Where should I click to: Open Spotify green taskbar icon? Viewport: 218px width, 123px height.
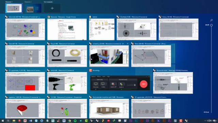click(x=75, y=121)
